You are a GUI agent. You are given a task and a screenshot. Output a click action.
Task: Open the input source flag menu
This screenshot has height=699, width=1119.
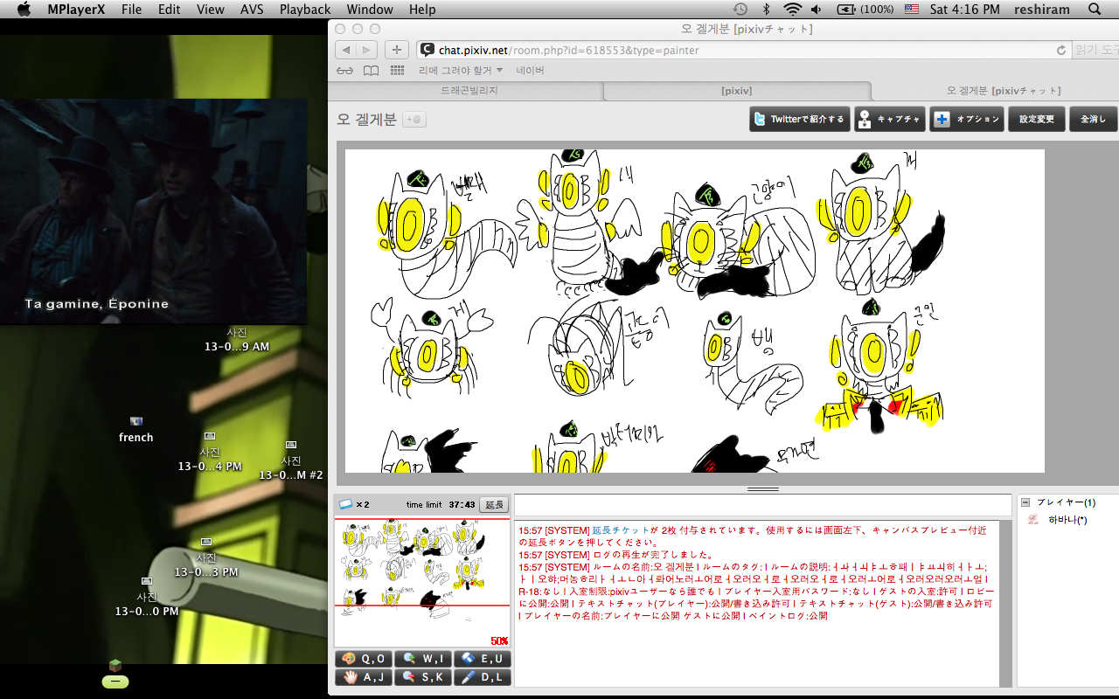pyautogui.click(x=912, y=10)
